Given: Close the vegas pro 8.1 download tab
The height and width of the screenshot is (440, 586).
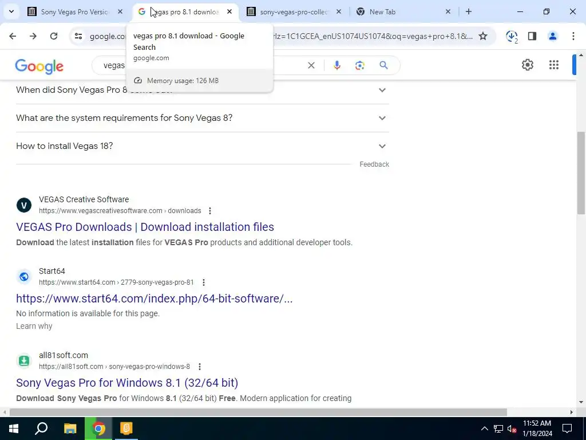Looking at the screenshot, I should (x=229, y=11).
